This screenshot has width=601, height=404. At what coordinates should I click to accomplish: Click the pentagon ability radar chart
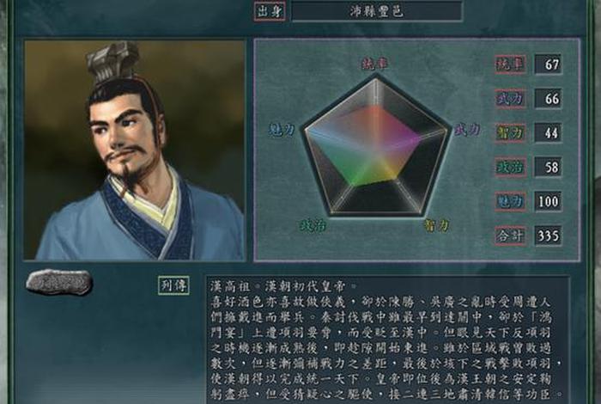376,145
